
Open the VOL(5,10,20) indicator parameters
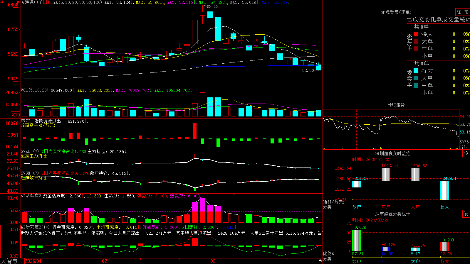tap(34, 90)
